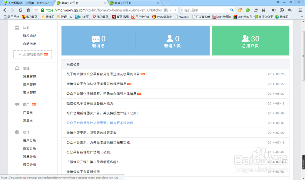This screenshot has height=180, width=305.
Task: Click the address bar go arrow
Action: coord(175,10)
